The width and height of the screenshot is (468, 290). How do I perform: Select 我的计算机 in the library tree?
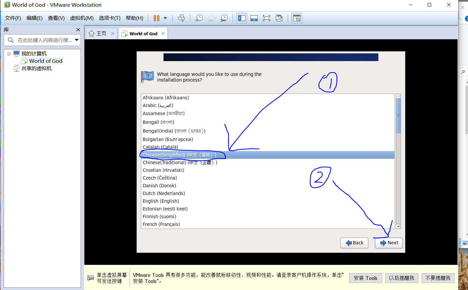point(34,54)
